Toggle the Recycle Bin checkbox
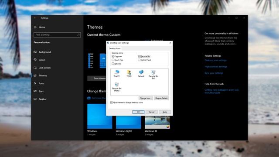The width and height of the screenshot is (279, 157). [x=139, y=56]
